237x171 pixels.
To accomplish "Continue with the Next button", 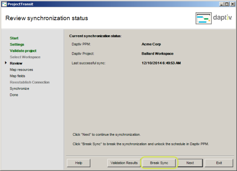I will coord(190,163).
